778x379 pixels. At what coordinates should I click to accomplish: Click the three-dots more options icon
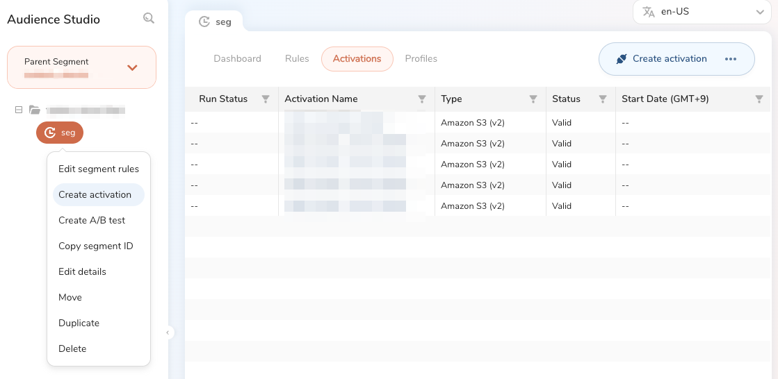(x=730, y=59)
